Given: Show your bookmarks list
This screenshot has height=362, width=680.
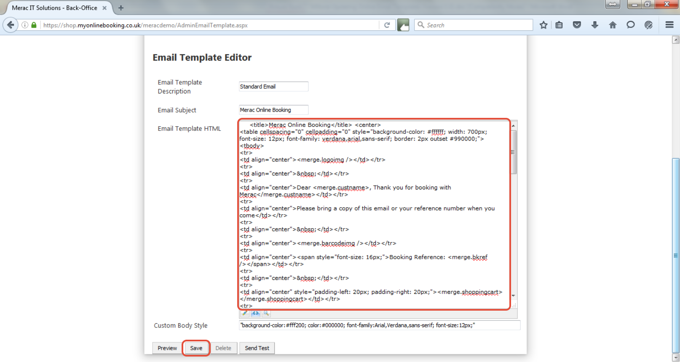Looking at the screenshot, I should click(559, 25).
